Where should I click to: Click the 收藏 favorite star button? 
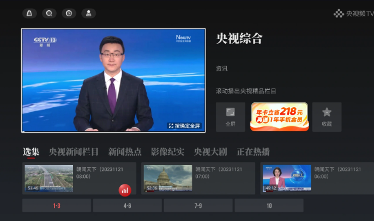(x=327, y=117)
